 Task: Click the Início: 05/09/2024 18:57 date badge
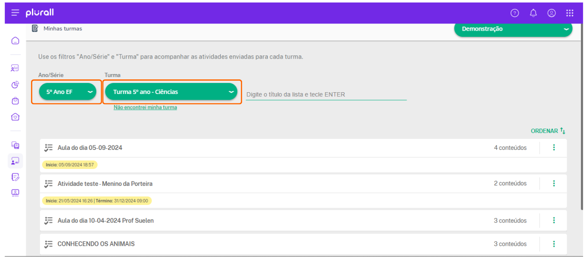70,165
